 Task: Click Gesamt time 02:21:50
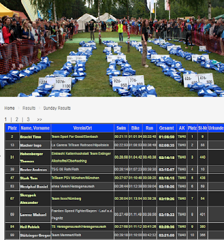pyautogui.click(x=166, y=236)
